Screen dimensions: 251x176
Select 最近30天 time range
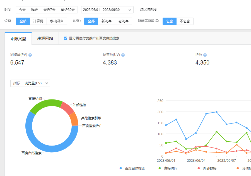click(x=68, y=9)
